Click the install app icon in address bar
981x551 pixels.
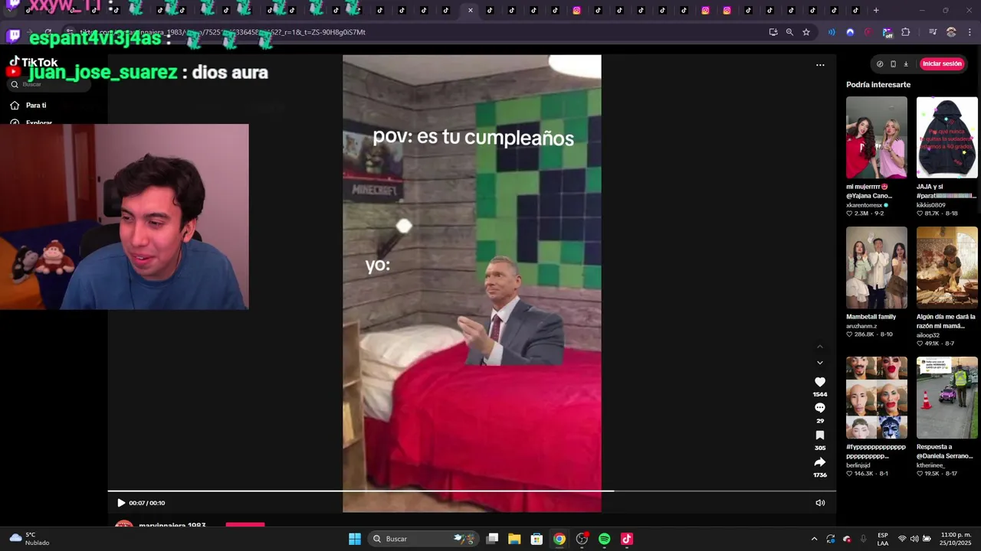point(773,32)
